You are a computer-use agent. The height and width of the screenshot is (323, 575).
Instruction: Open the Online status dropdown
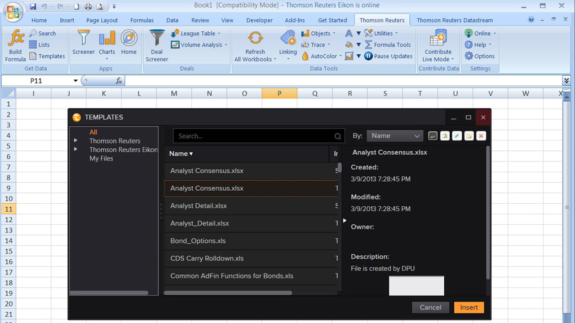point(480,33)
